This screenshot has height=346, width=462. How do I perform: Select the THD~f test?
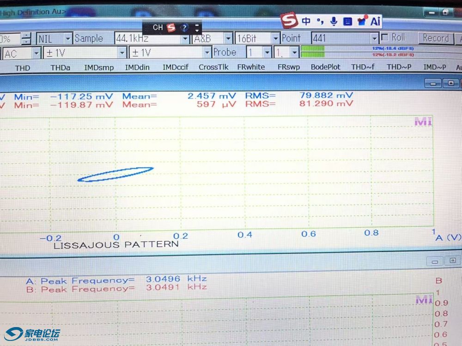pos(363,67)
